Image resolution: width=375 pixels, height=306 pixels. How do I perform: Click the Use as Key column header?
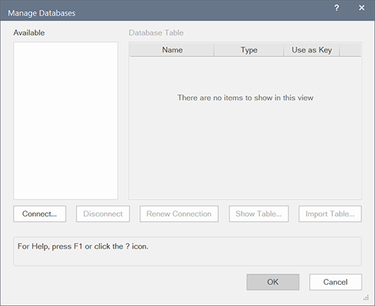[x=312, y=50]
